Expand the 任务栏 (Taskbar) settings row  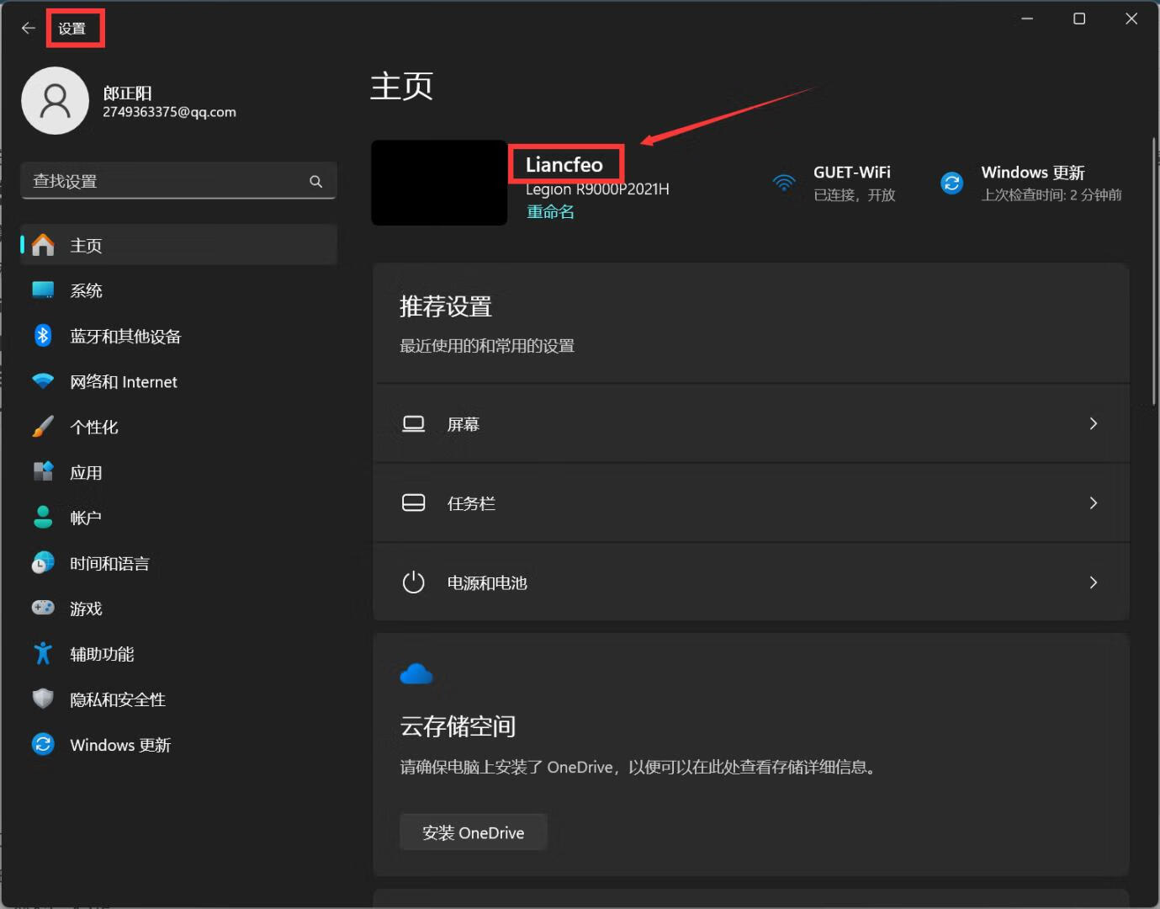point(751,502)
